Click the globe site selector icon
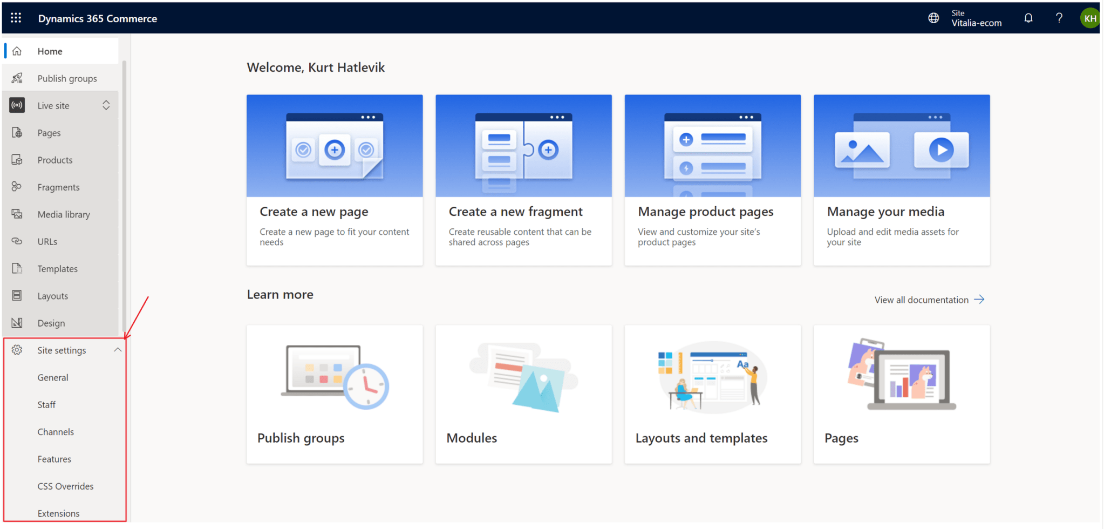 point(933,18)
